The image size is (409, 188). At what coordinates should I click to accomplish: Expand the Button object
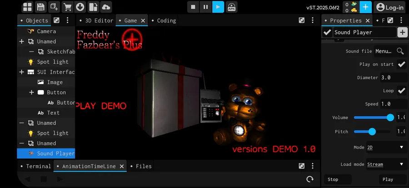(x=31, y=92)
